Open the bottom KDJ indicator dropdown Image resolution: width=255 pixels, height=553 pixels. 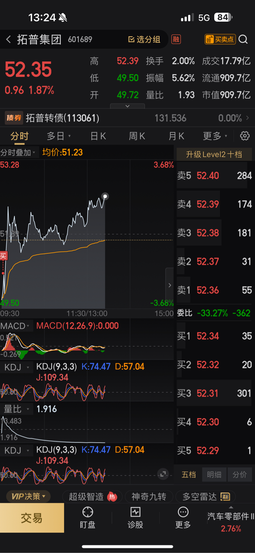coord(17,450)
